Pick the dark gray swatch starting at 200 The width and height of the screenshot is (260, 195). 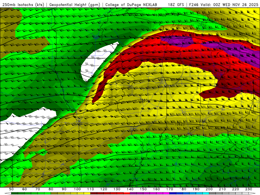click(213, 193)
